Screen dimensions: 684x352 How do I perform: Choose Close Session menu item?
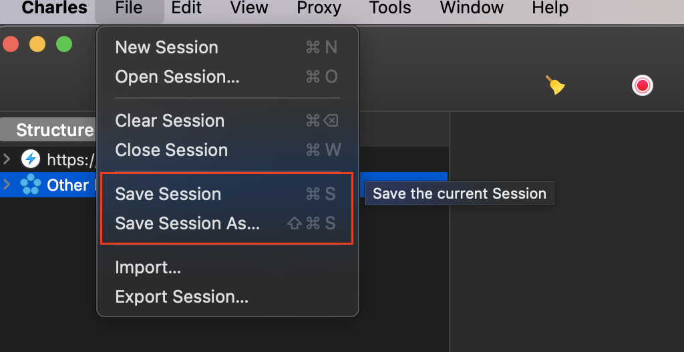click(x=172, y=150)
